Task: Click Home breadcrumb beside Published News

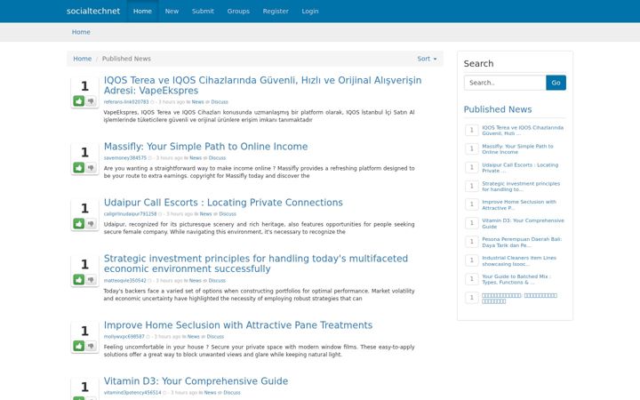Action: click(x=83, y=59)
